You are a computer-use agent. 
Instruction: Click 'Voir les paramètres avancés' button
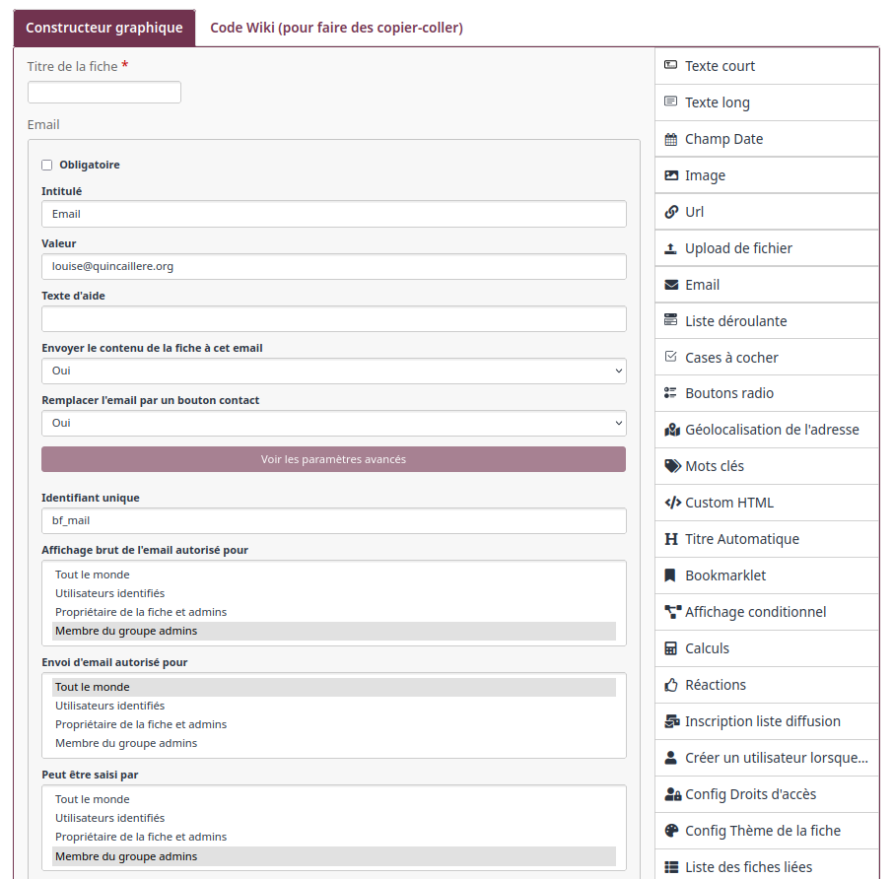click(334, 459)
